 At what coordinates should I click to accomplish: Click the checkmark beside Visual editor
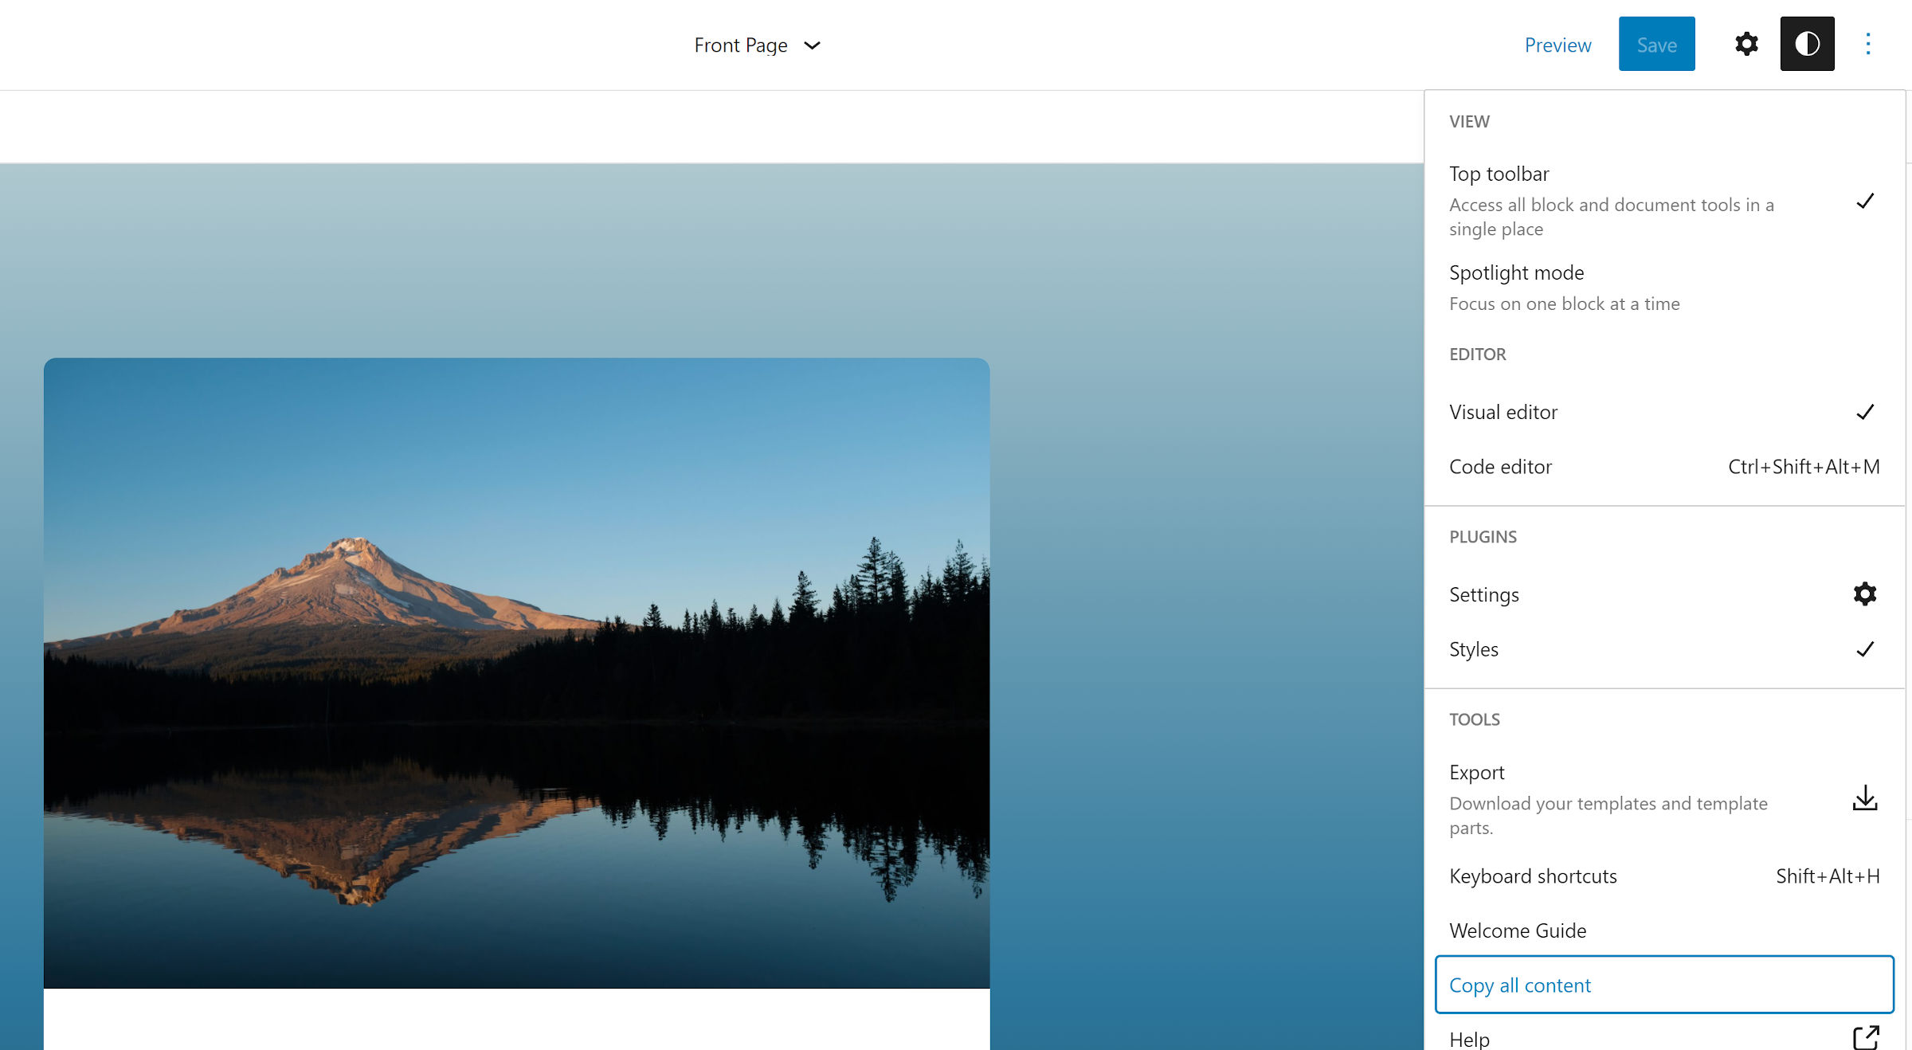point(1864,412)
